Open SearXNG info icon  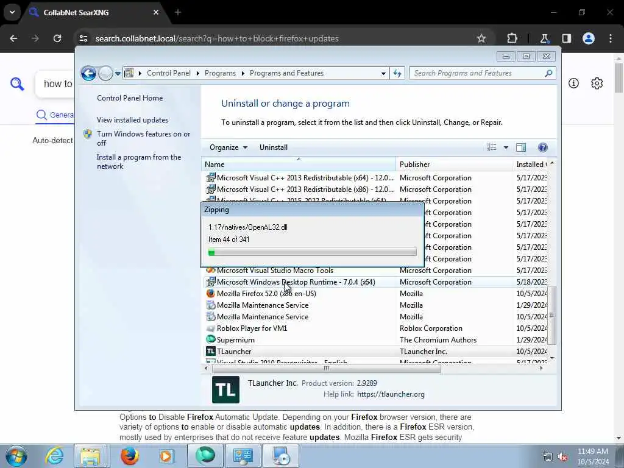click(x=573, y=83)
